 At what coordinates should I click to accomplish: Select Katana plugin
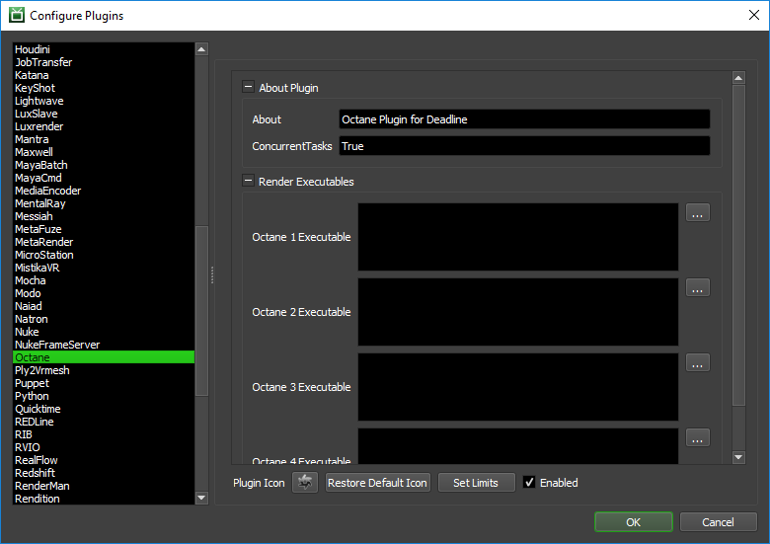(104, 75)
